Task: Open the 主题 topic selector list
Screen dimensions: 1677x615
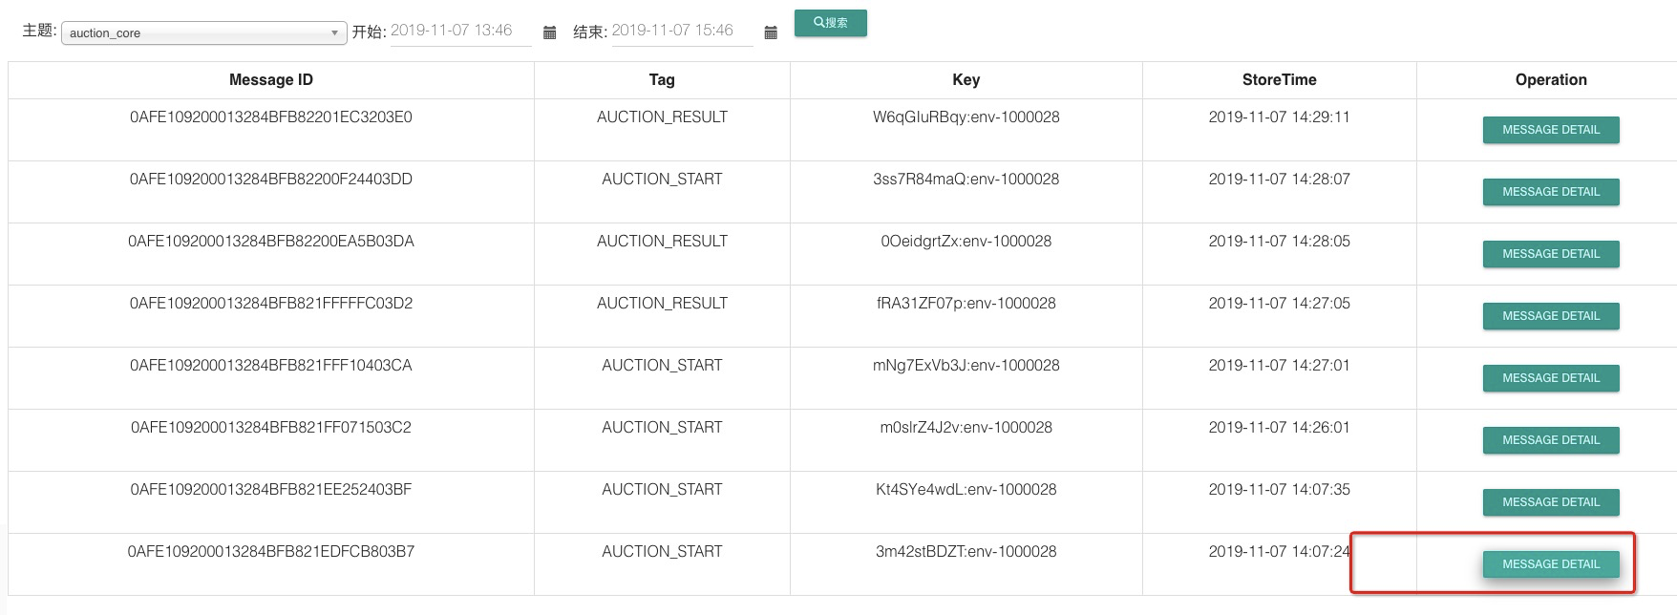Action: (x=201, y=32)
